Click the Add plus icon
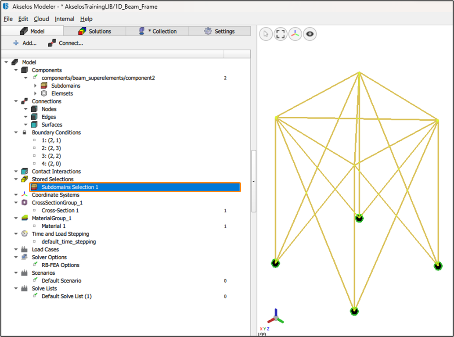Screen dimensions: 454x337 pos(16,43)
